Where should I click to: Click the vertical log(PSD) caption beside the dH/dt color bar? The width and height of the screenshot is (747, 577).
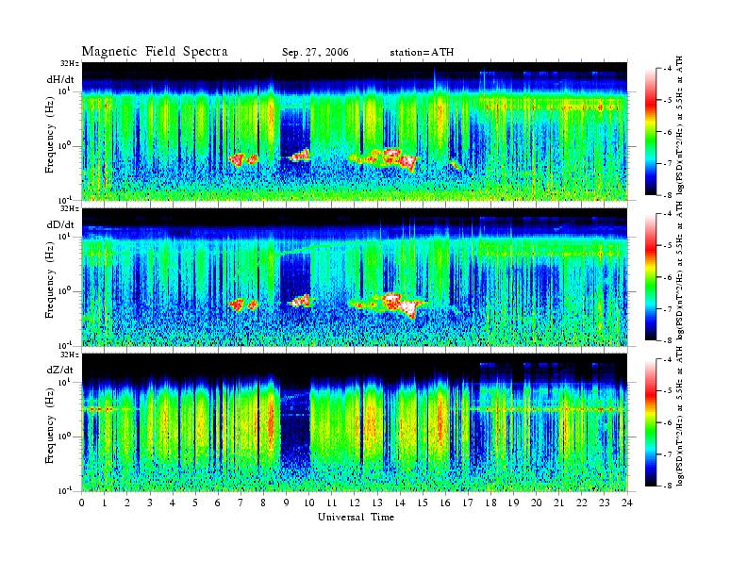(x=681, y=125)
